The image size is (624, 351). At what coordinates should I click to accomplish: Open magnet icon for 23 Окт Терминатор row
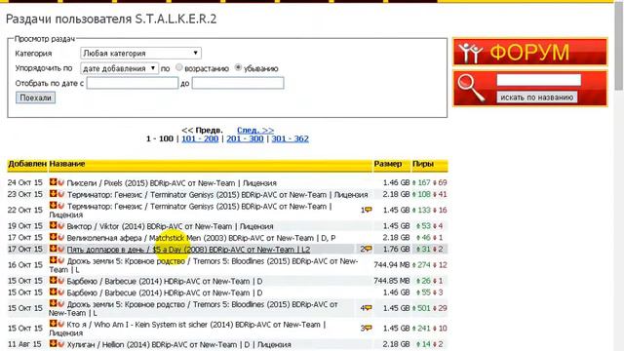tap(60, 194)
